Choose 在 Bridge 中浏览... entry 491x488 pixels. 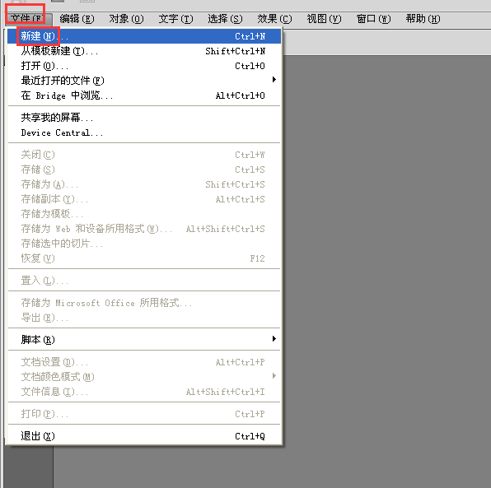tap(144, 95)
